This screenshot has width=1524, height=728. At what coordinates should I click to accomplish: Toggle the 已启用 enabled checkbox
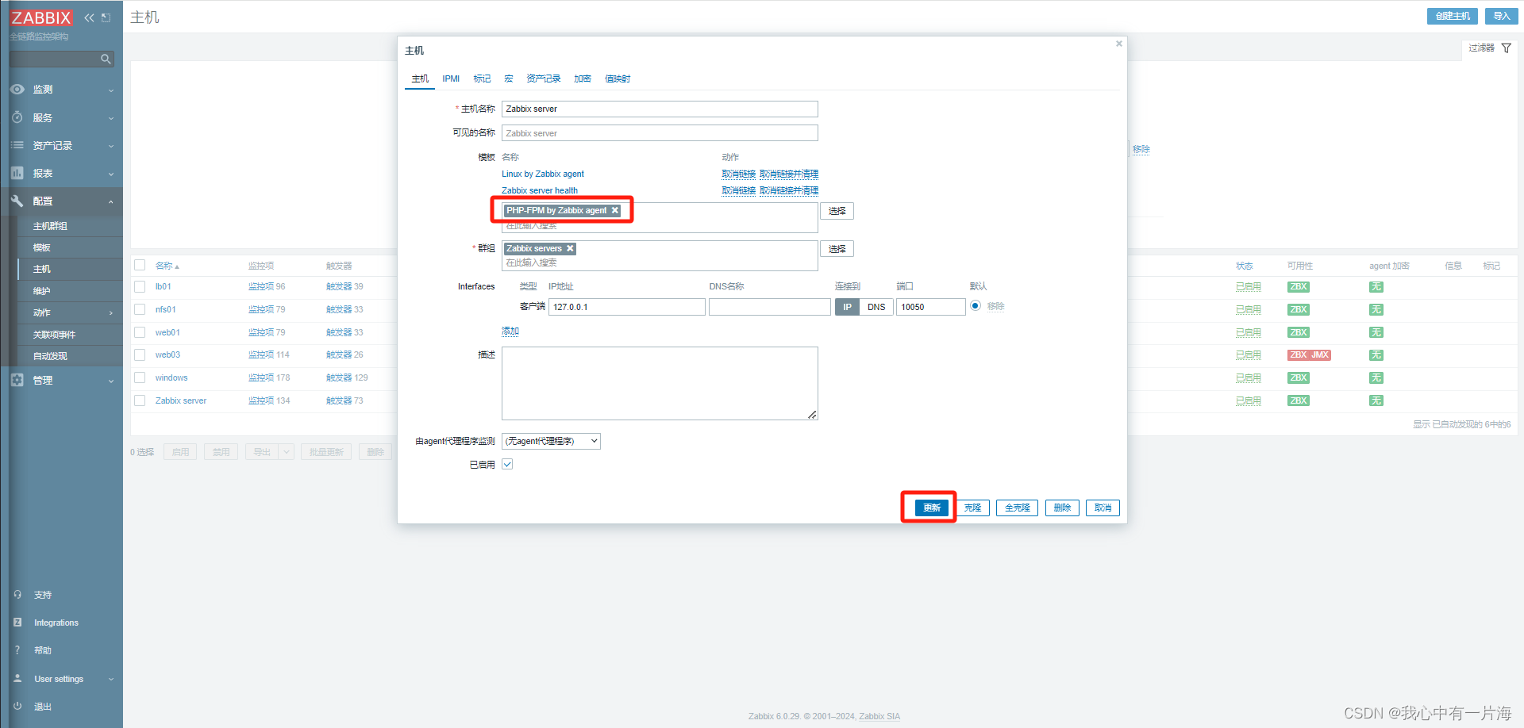click(507, 465)
